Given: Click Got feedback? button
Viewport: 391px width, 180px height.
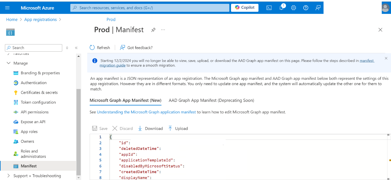Looking at the screenshot, I should coord(136,48).
